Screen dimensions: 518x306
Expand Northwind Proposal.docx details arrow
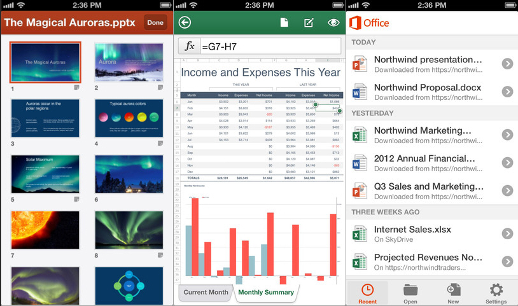[x=507, y=92]
